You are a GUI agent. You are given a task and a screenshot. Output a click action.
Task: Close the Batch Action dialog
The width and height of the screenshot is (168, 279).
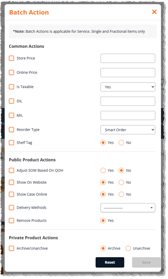(x=154, y=12)
